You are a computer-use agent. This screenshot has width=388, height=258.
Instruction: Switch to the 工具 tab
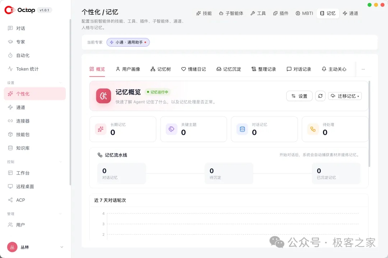coord(258,13)
